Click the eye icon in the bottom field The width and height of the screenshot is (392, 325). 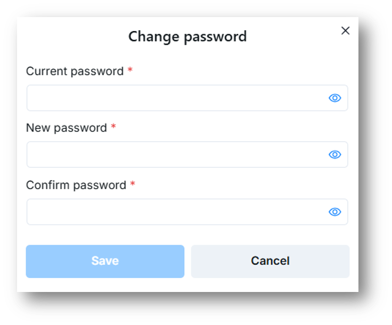tap(334, 212)
